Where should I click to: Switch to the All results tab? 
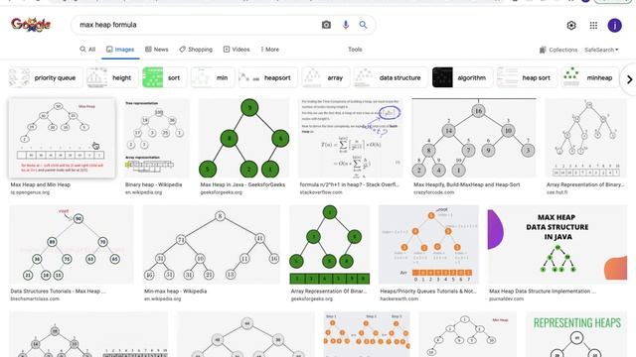(87, 50)
